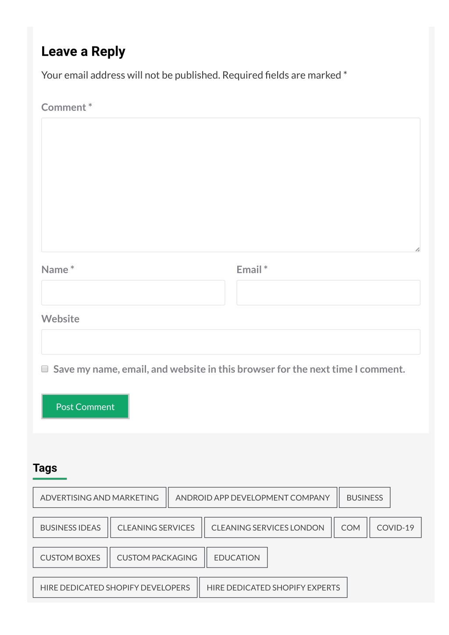Enable the save my name checkbox
The height and width of the screenshot is (635, 449).
[45, 369]
